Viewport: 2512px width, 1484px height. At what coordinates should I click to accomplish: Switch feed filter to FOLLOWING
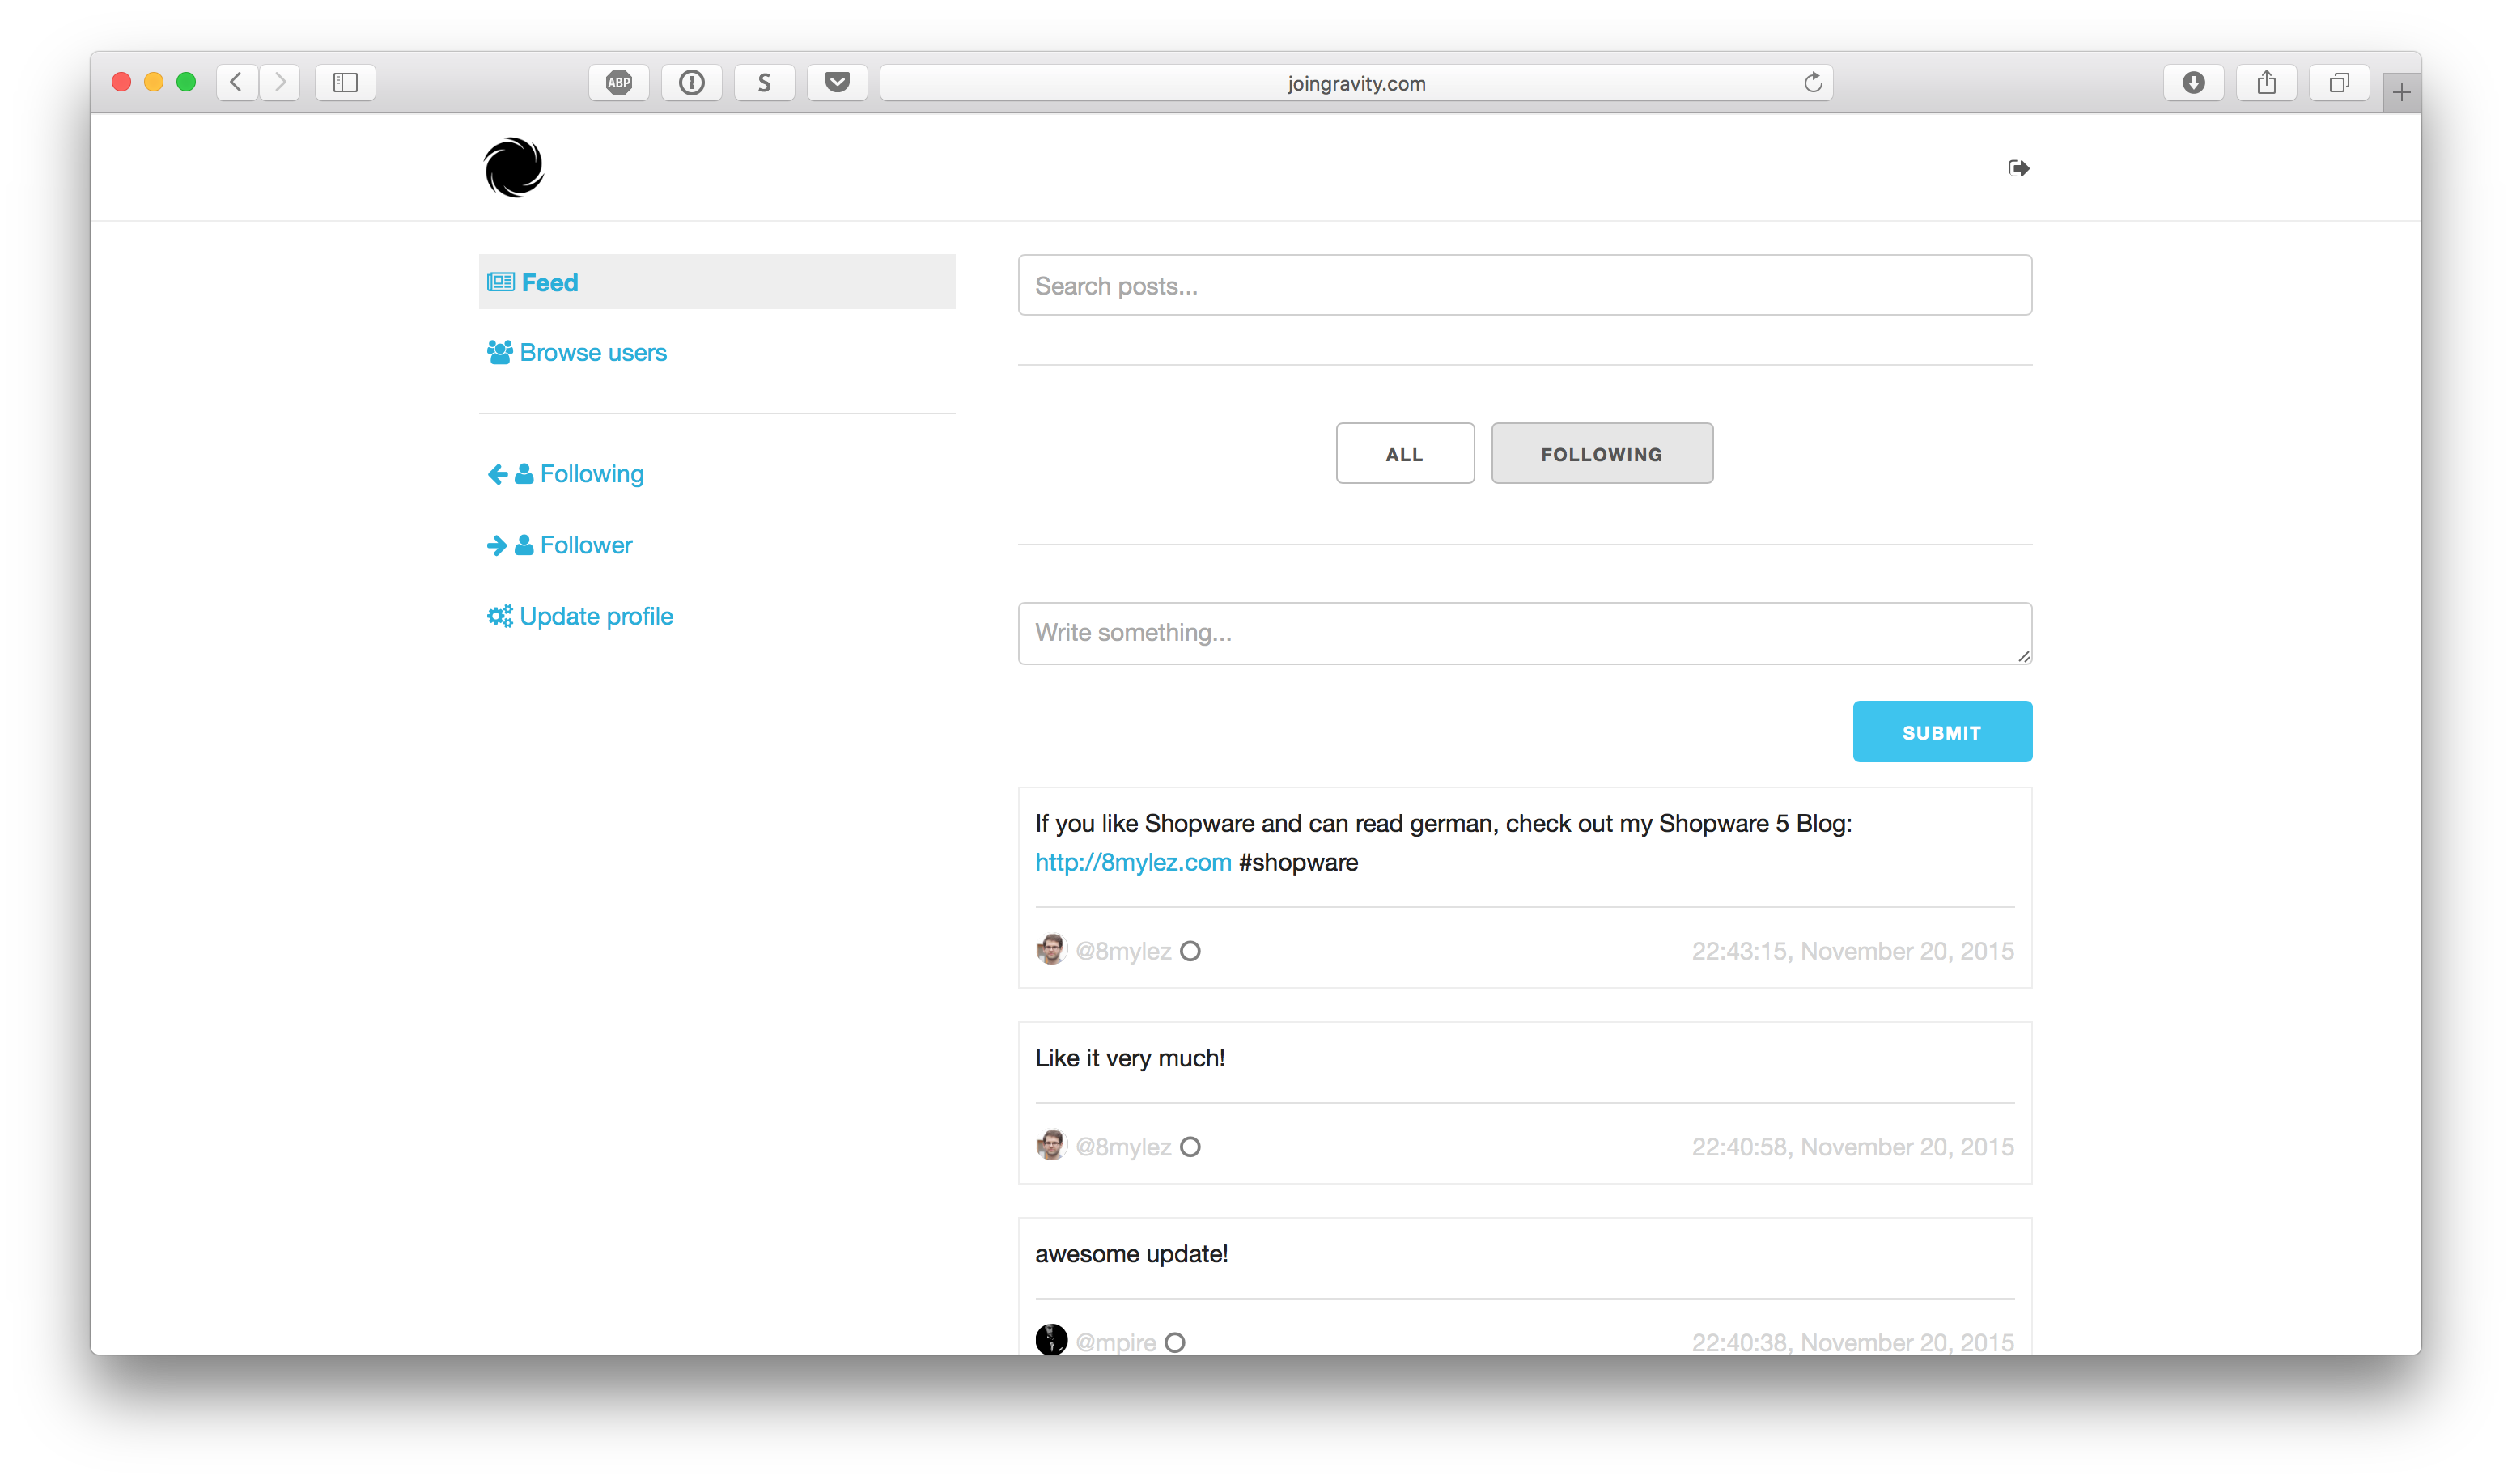(1601, 454)
